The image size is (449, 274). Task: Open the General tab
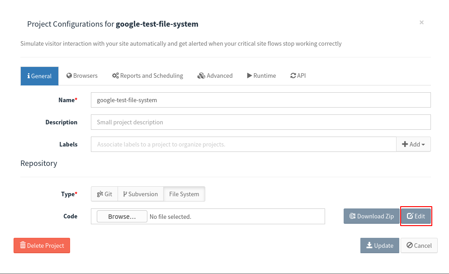[x=39, y=76]
